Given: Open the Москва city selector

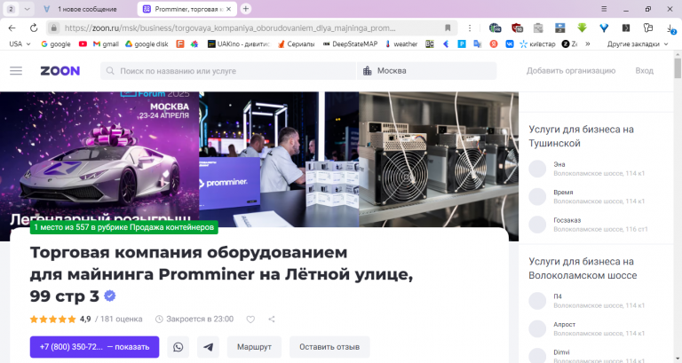Looking at the screenshot, I should (x=426, y=71).
